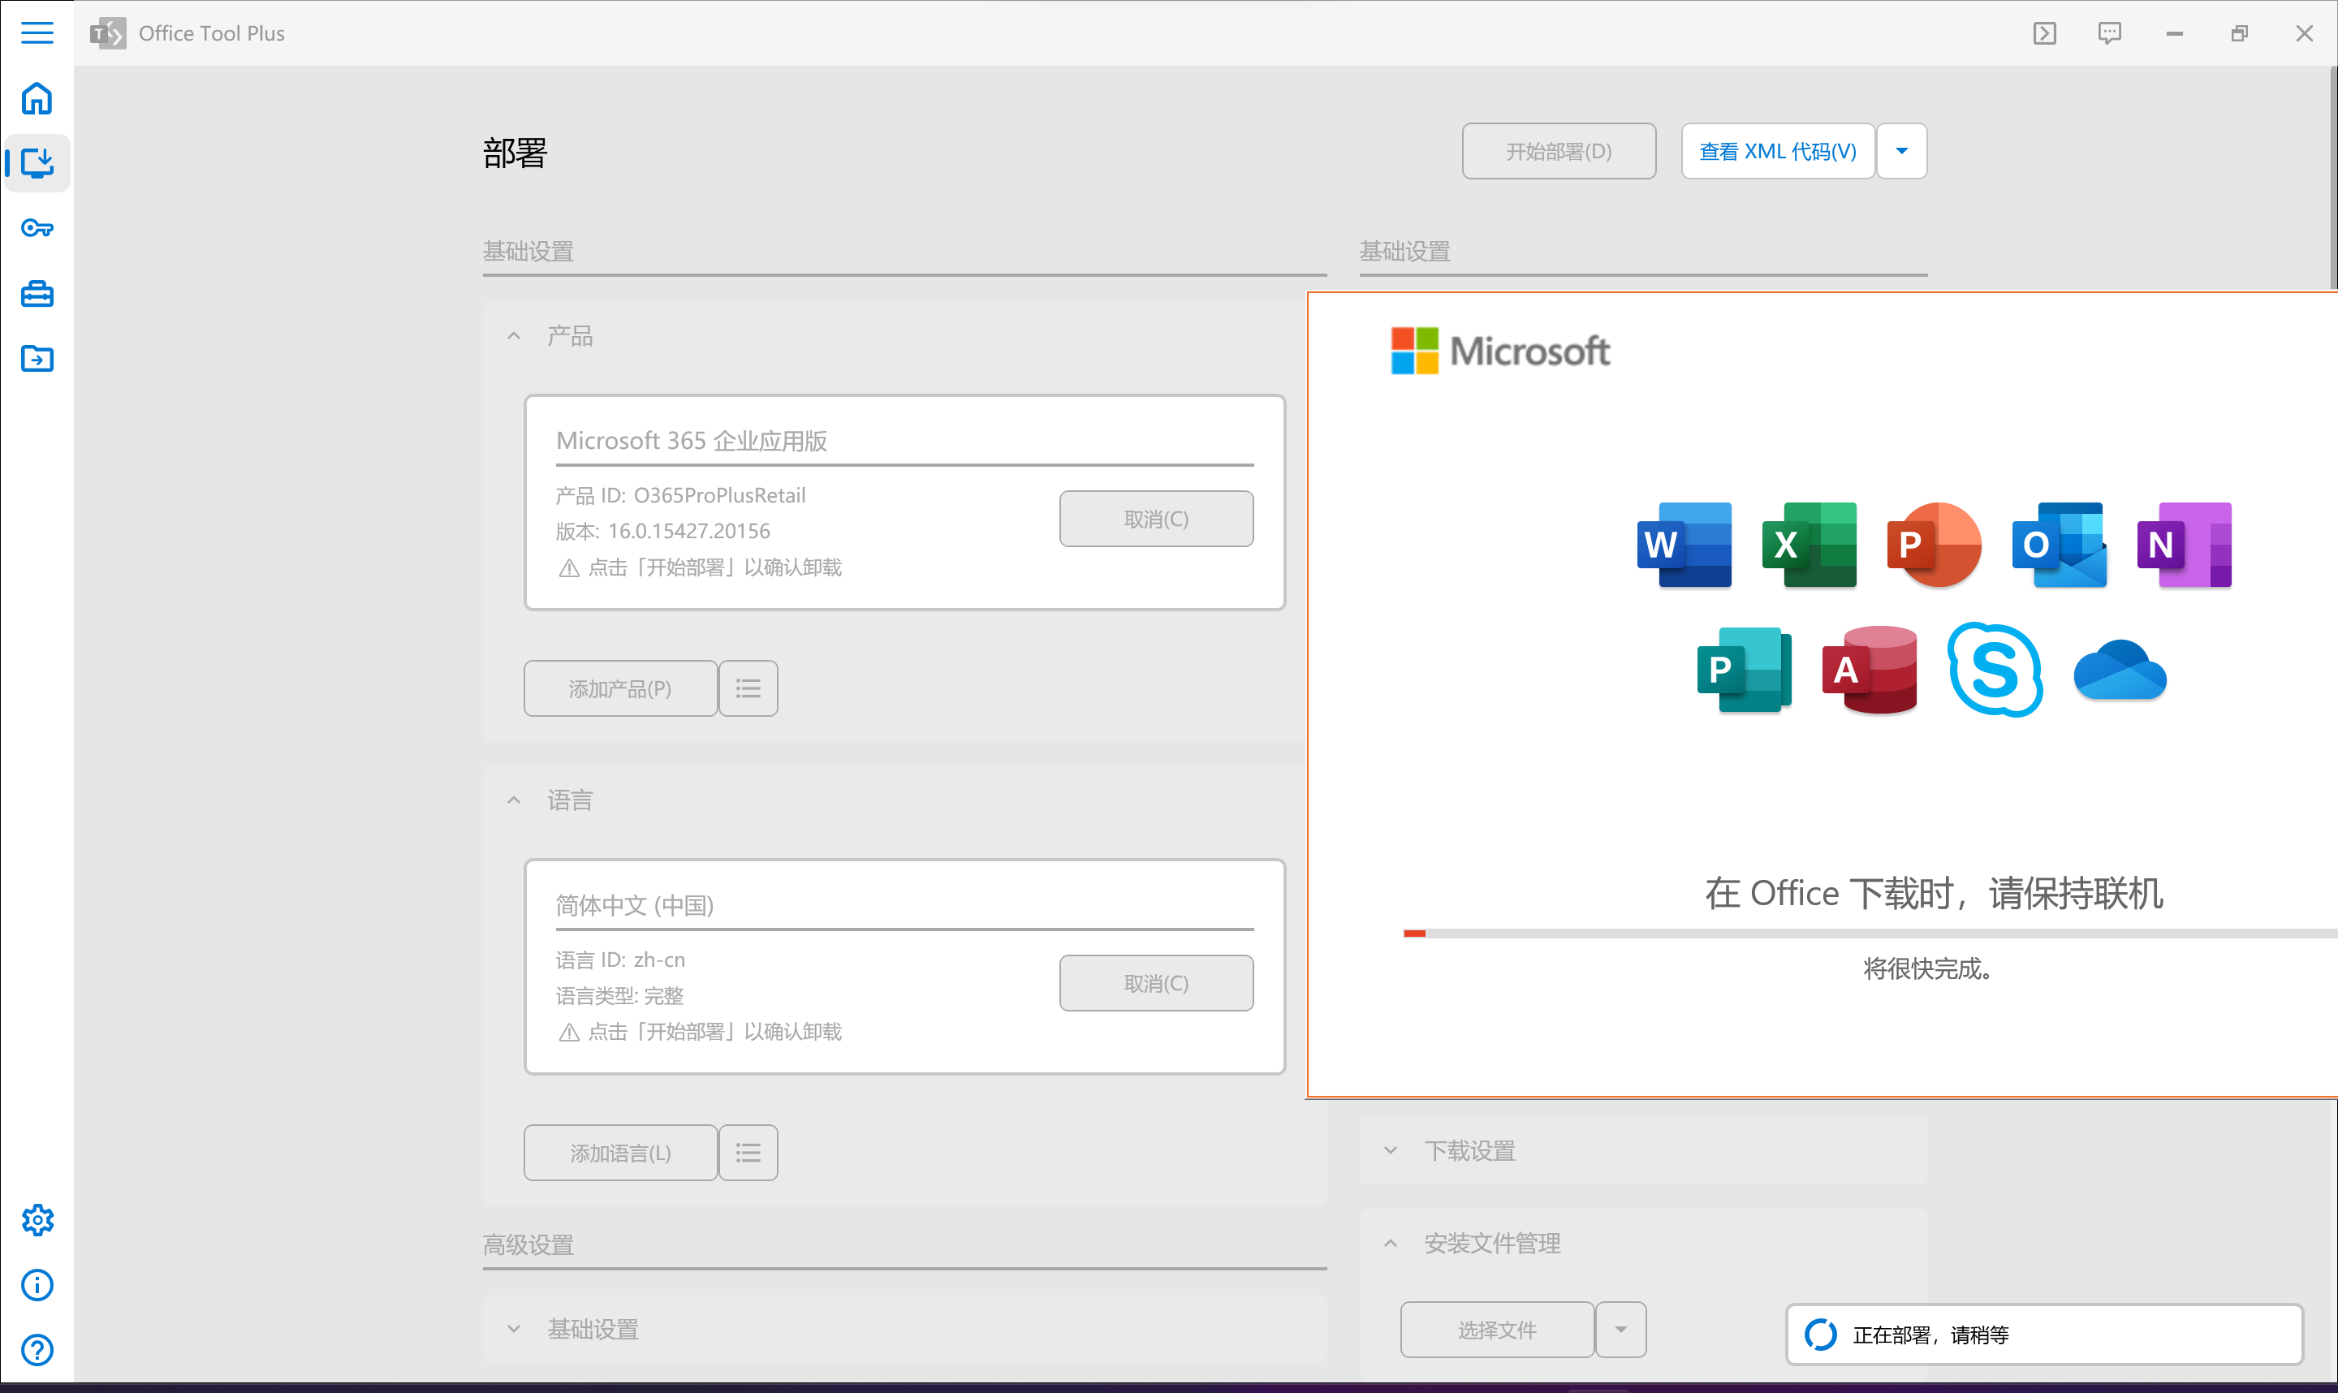
Task: Open the Activate key icon
Action: (x=37, y=228)
